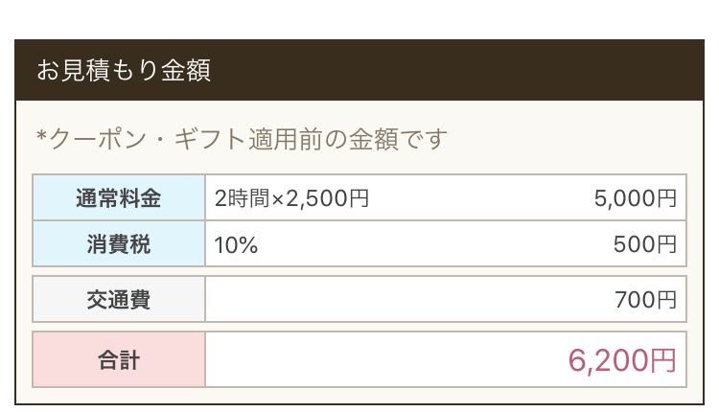Screen dimensions: 719x412
Task: Click the multiplication sign in the fee row
Action: click(278, 200)
